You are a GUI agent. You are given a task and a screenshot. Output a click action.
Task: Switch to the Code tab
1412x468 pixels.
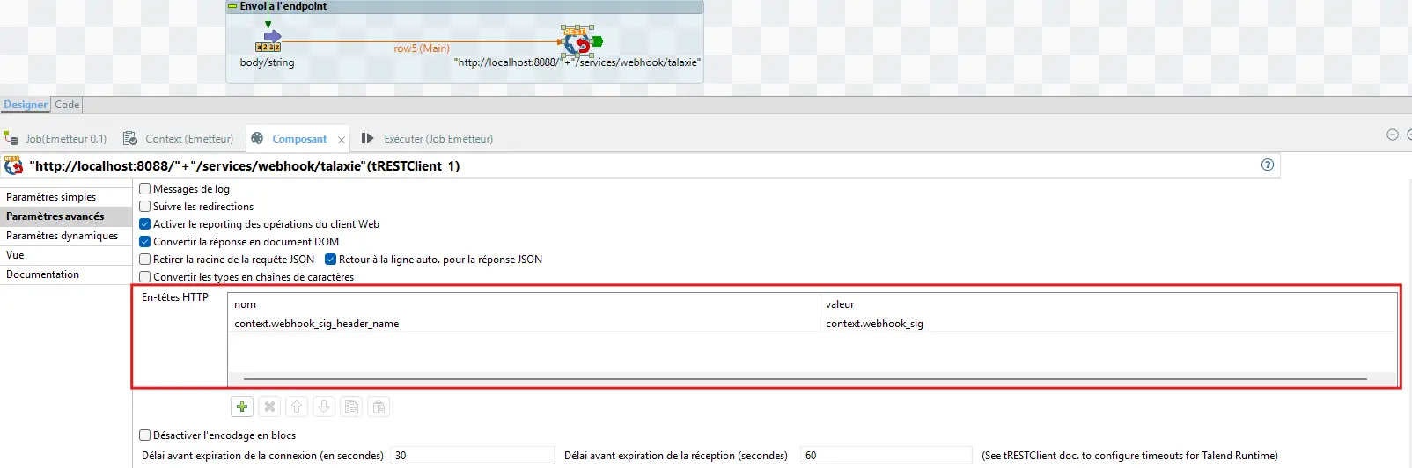tap(67, 105)
